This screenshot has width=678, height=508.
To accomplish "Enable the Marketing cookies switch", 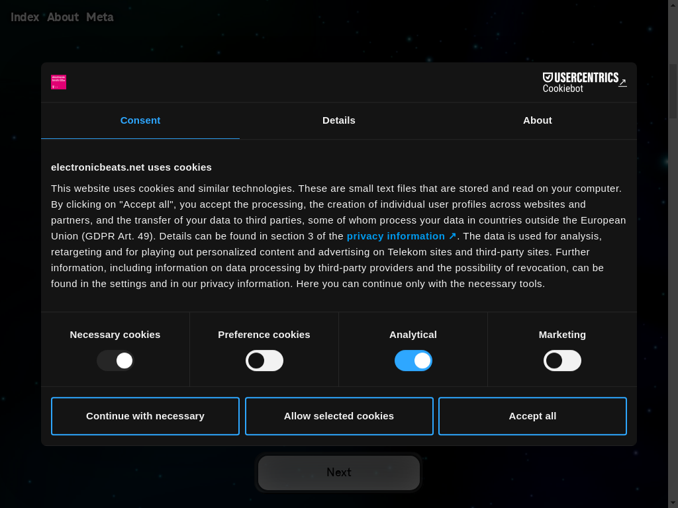I will pyautogui.click(x=562, y=360).
